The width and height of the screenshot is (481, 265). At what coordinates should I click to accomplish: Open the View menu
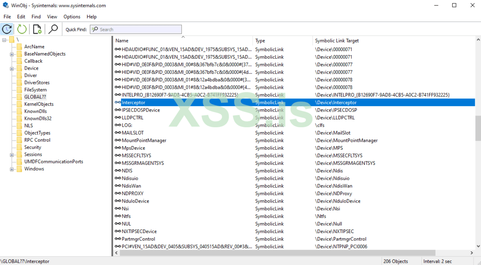pos(52,17)
